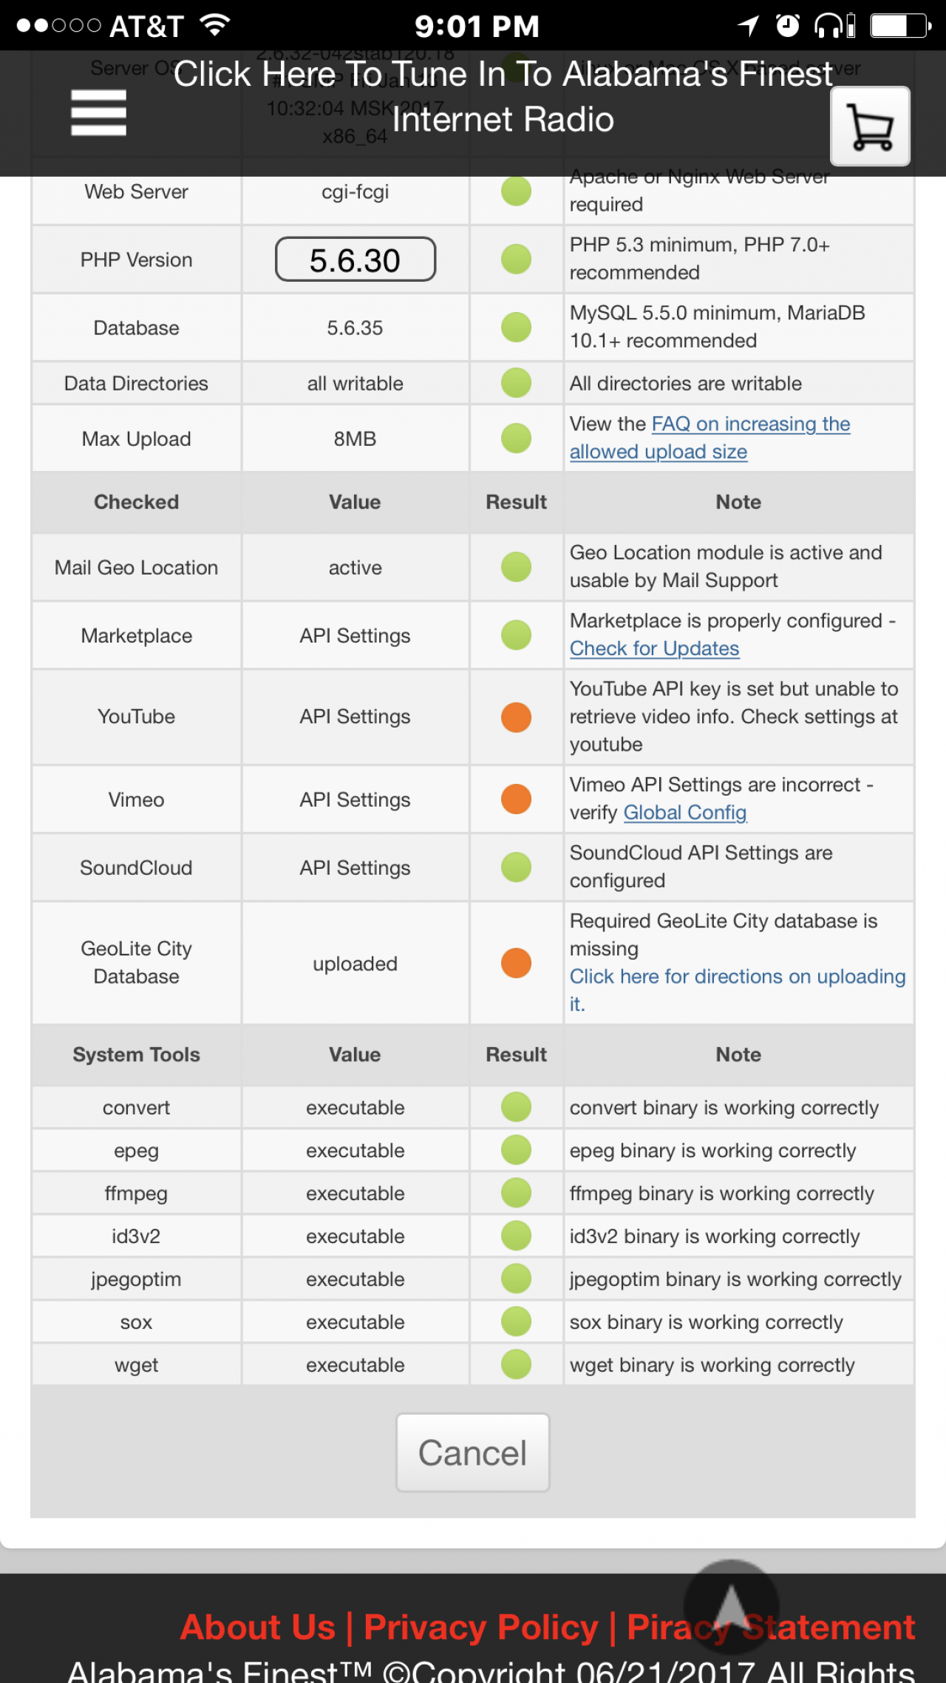Tap the headphones icon in status bar
The image size is (946, 1683).
834,26
